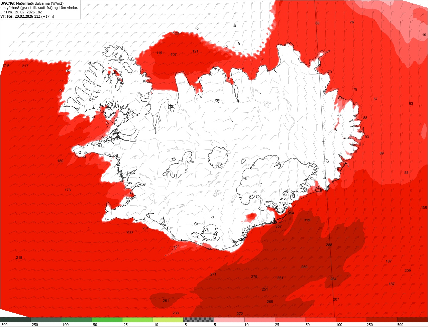The height and width of the screenshot is (327, 428).
Task: Select the value 319 offshore southeast
Action: 307,220
